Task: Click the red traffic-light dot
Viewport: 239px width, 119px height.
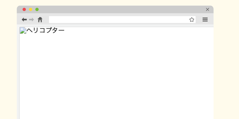Action: coord(24,10)
